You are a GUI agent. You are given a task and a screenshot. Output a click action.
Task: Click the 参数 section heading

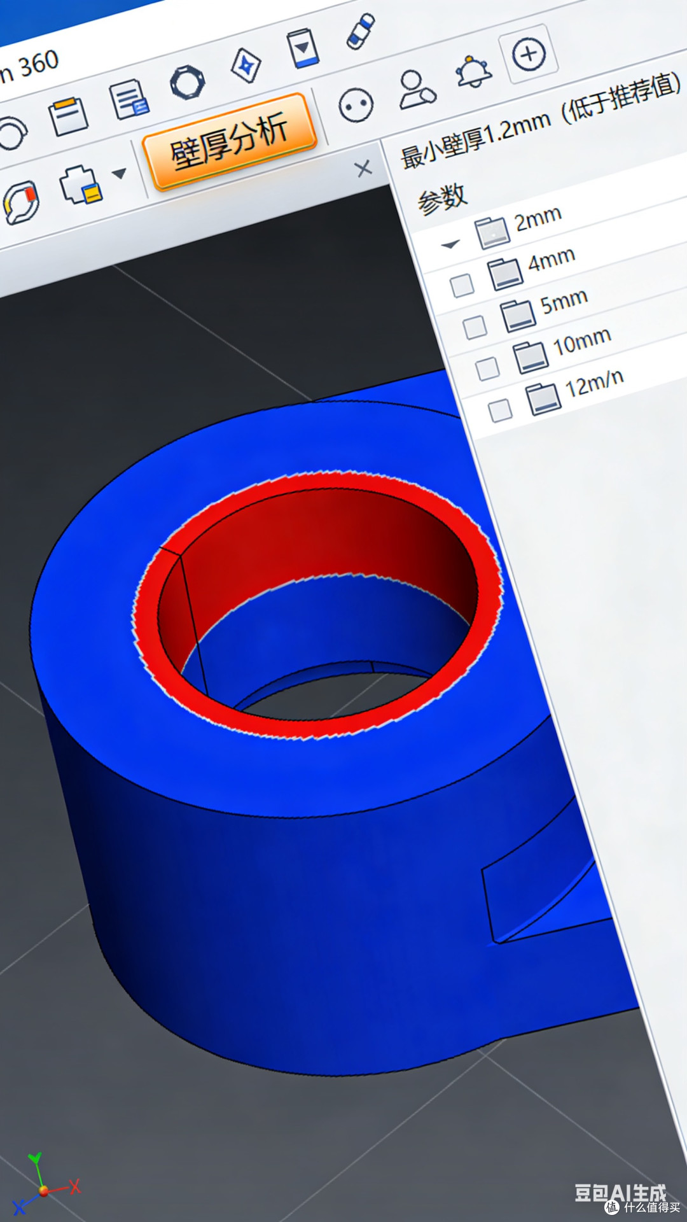(x=442, y=199)
